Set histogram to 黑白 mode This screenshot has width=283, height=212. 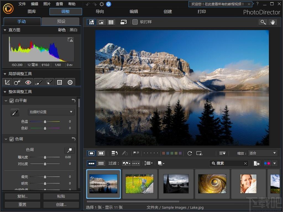[x=74, y=30]
